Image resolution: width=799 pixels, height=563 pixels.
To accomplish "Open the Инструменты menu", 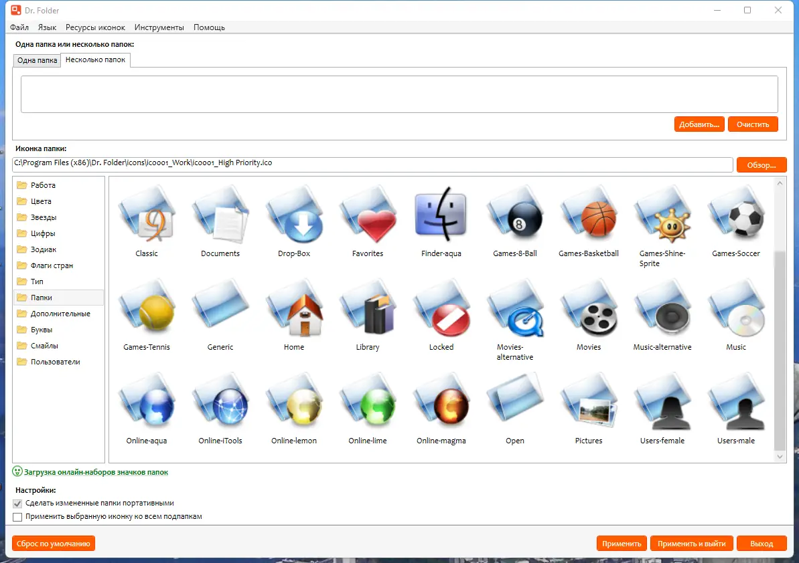I will (x=159, y=27).
